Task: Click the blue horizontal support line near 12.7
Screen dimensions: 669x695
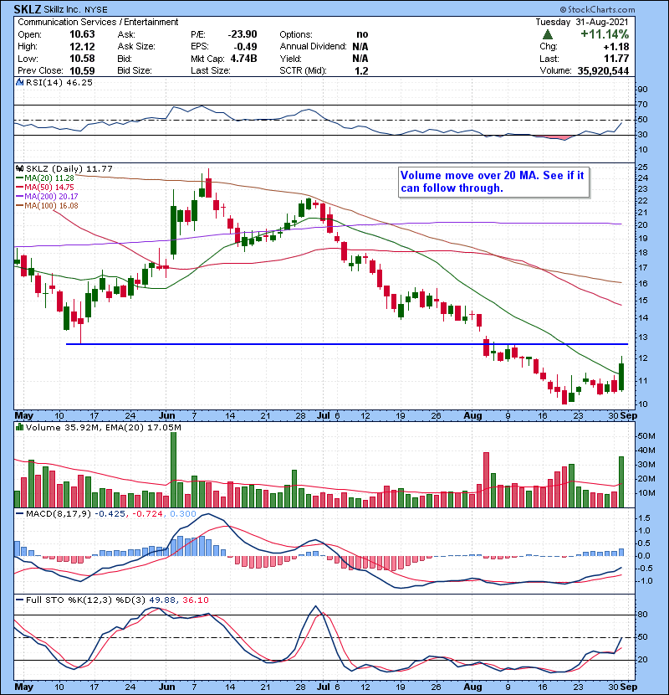Action: tap(347, 344)
